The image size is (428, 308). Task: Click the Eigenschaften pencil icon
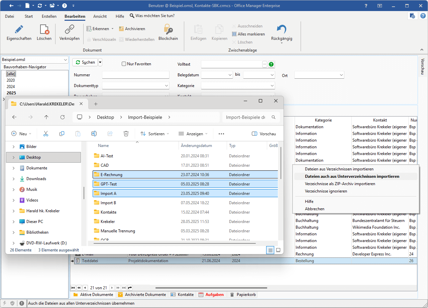click(x=19, y=30)
